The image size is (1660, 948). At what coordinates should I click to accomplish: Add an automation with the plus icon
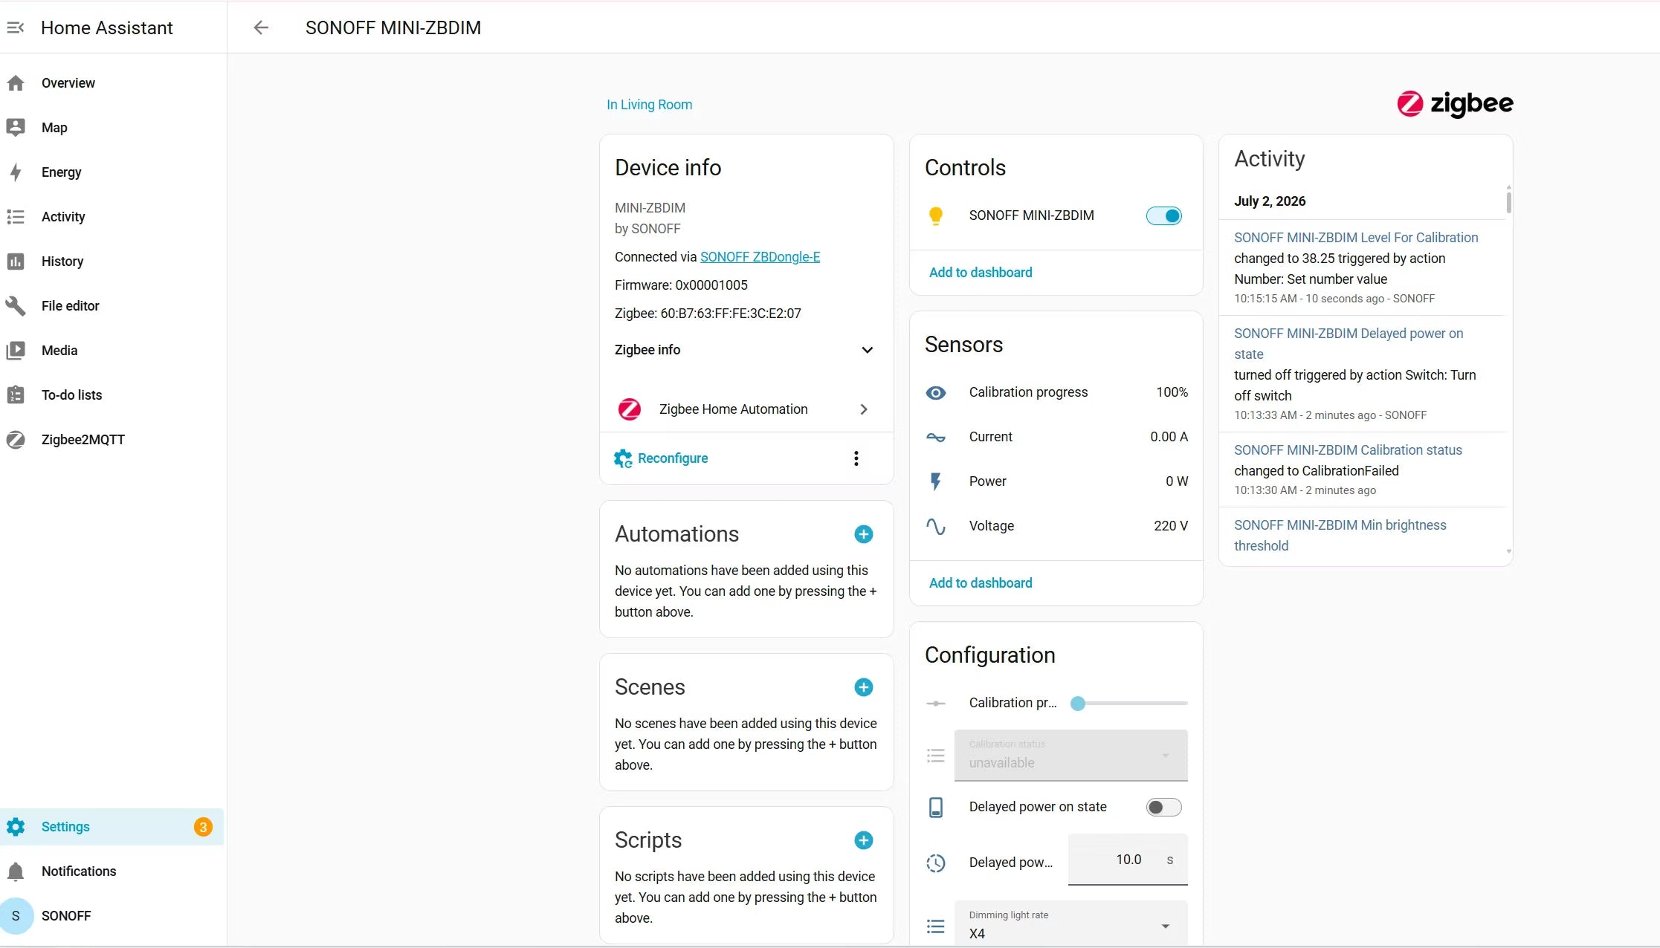pos(863,534)
